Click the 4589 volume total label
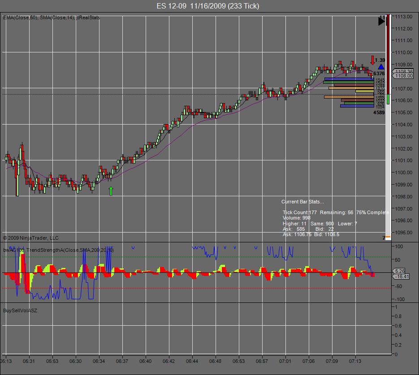419x375 pixels. click(x=379, y=112)
